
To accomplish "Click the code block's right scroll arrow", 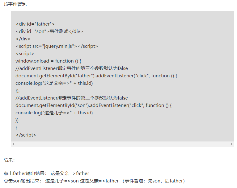I will tap(232, 144).
